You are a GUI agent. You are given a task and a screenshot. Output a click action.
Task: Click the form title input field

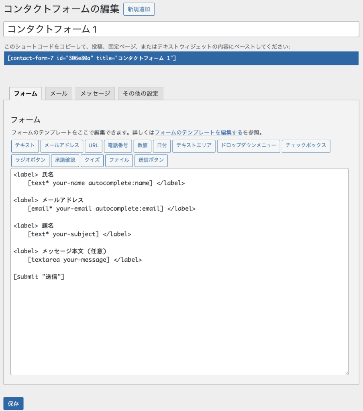coord(181,29)
